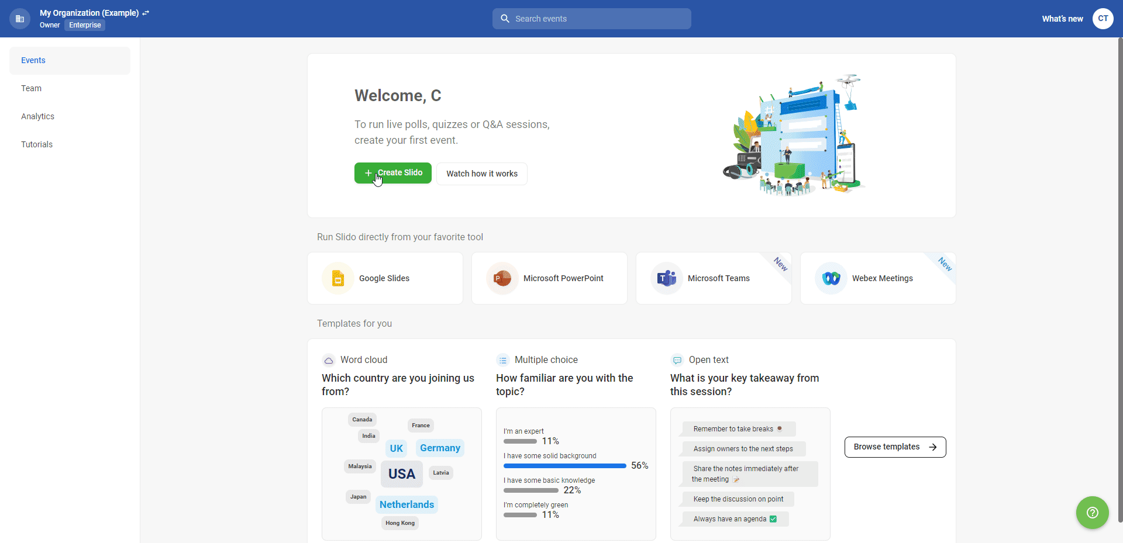Click the Microsoft Teams icon
Screen dimensions: 1123x543
click(x=667, y=278)
